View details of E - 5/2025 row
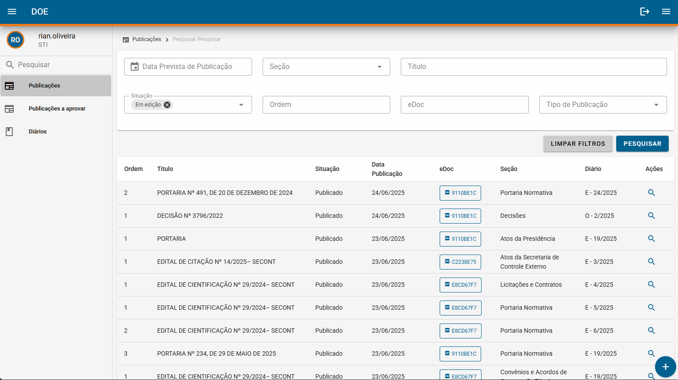This screenshot has height=380, width=678. click(x=651, y=308)
